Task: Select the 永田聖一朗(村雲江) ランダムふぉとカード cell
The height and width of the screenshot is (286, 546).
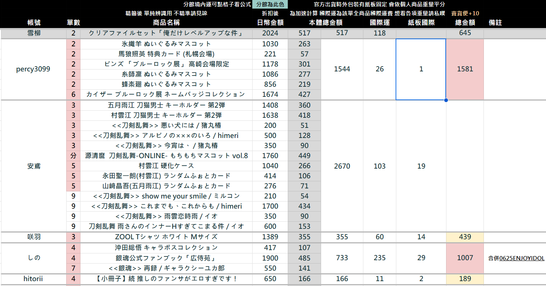Action: coord(166,176)
